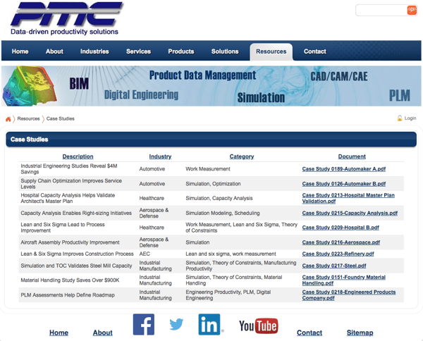Click the footer Contact link
This screenshot has width=423, height=341.
click(309, 333)
